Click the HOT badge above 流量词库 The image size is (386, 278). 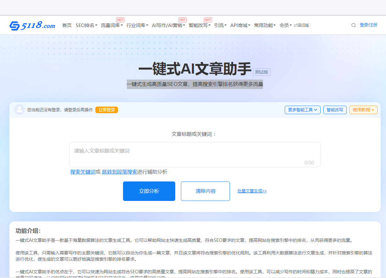tap(120, 19)
